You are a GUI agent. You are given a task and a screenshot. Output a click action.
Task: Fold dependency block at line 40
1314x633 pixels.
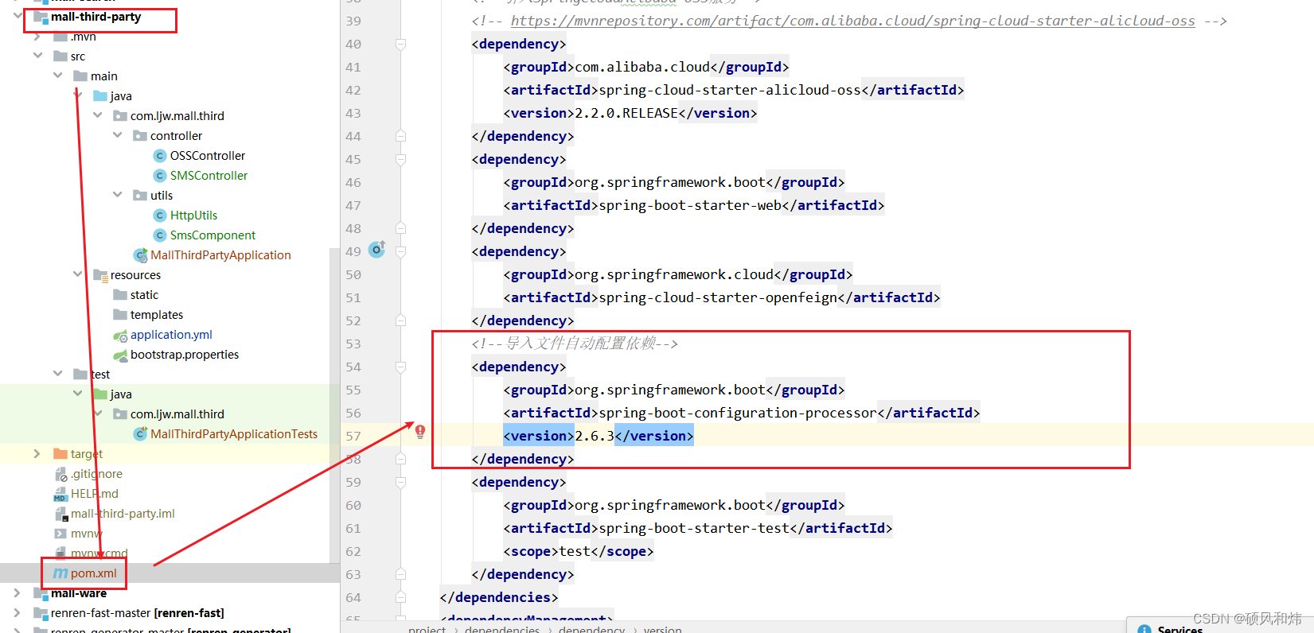[x=401, y=44]
